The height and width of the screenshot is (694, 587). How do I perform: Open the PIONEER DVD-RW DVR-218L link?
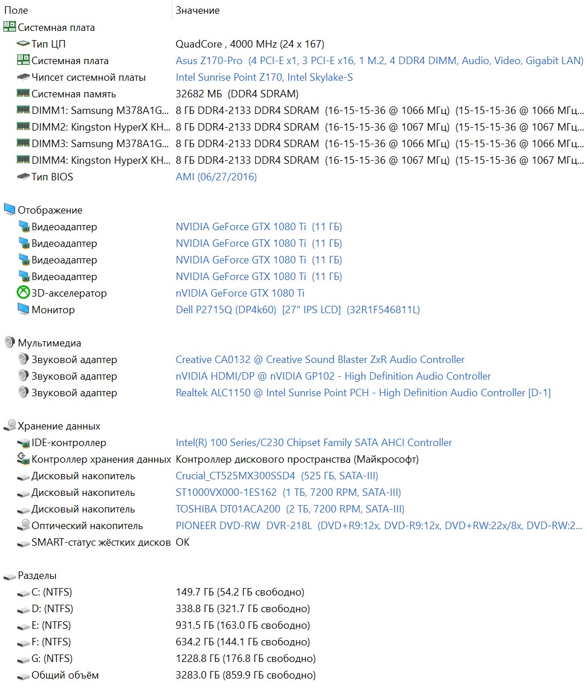[x=379, y=525]
